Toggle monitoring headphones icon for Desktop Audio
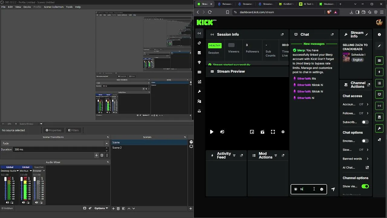 12,203
